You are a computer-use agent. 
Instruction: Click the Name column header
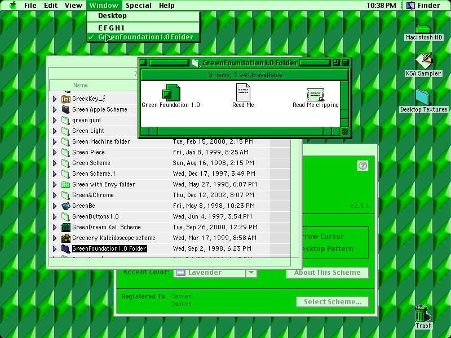pos(80,86)
